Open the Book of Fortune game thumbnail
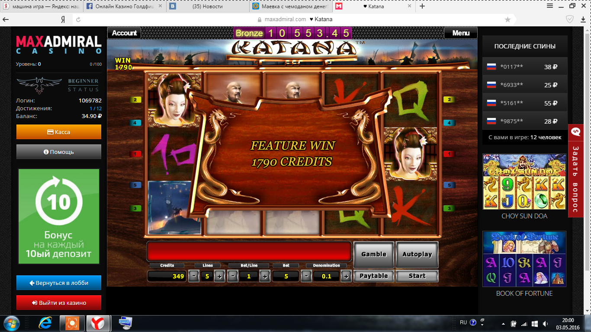591x332 pixels. [524, 259]
